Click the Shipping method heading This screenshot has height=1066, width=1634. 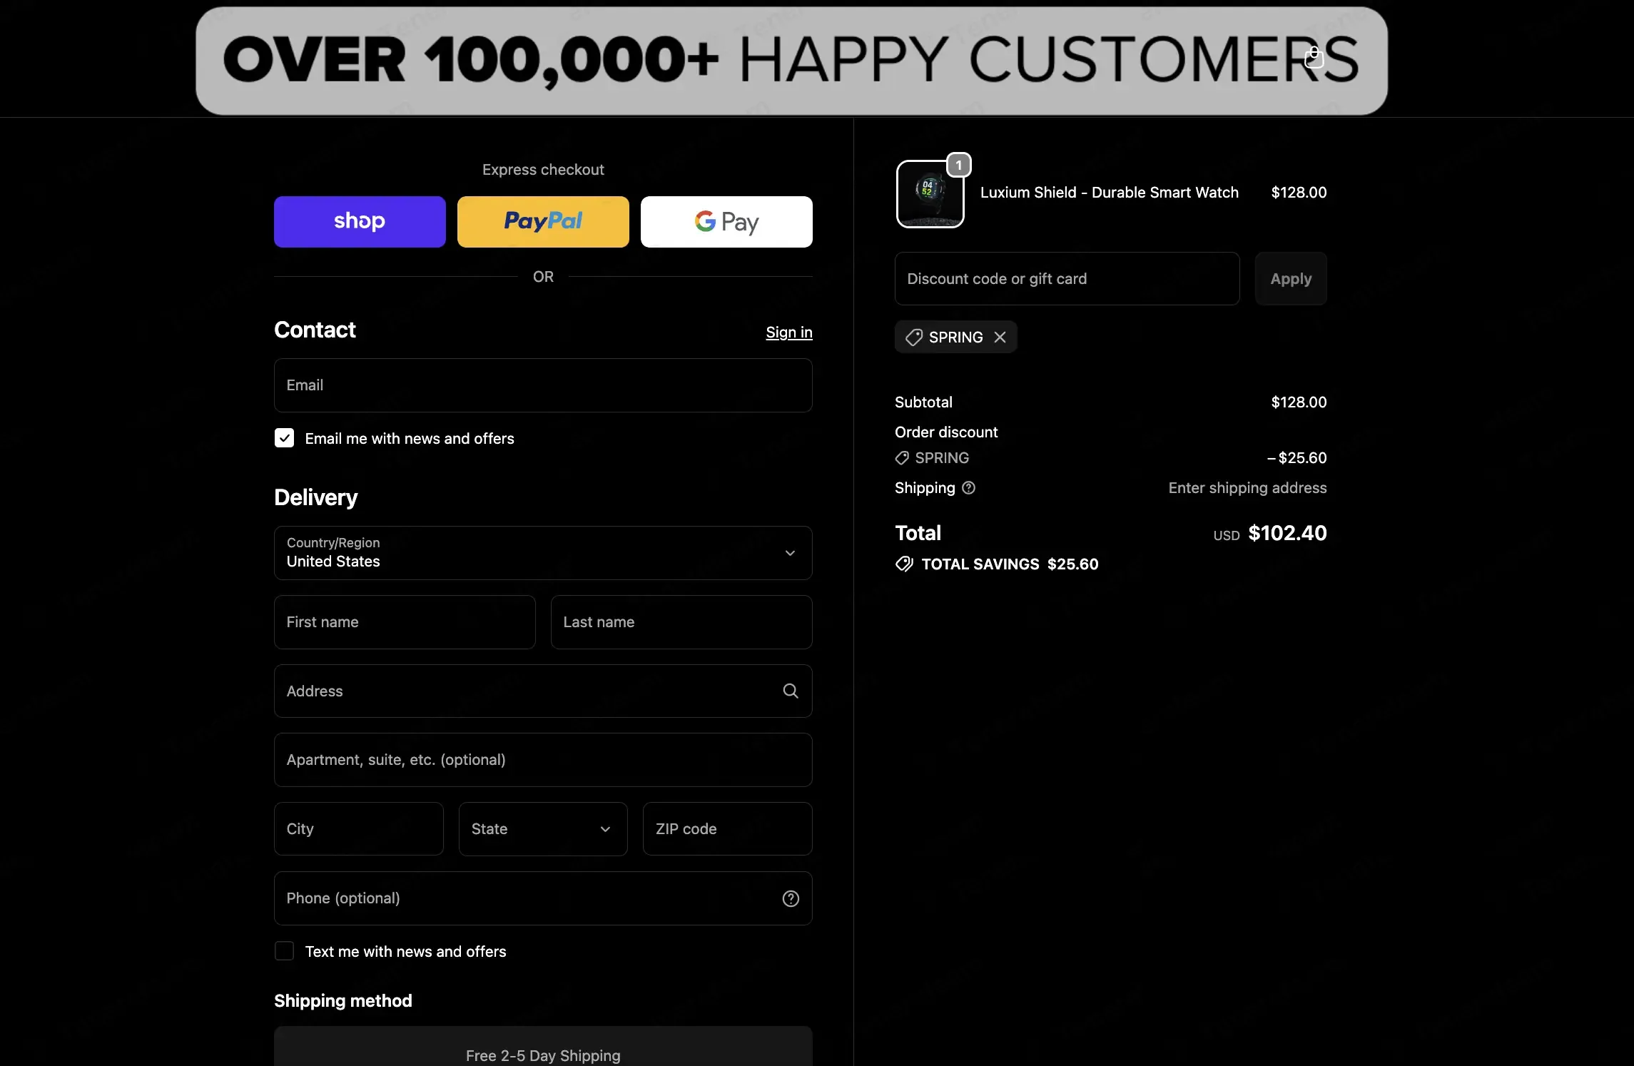(x=343, y=1001)
